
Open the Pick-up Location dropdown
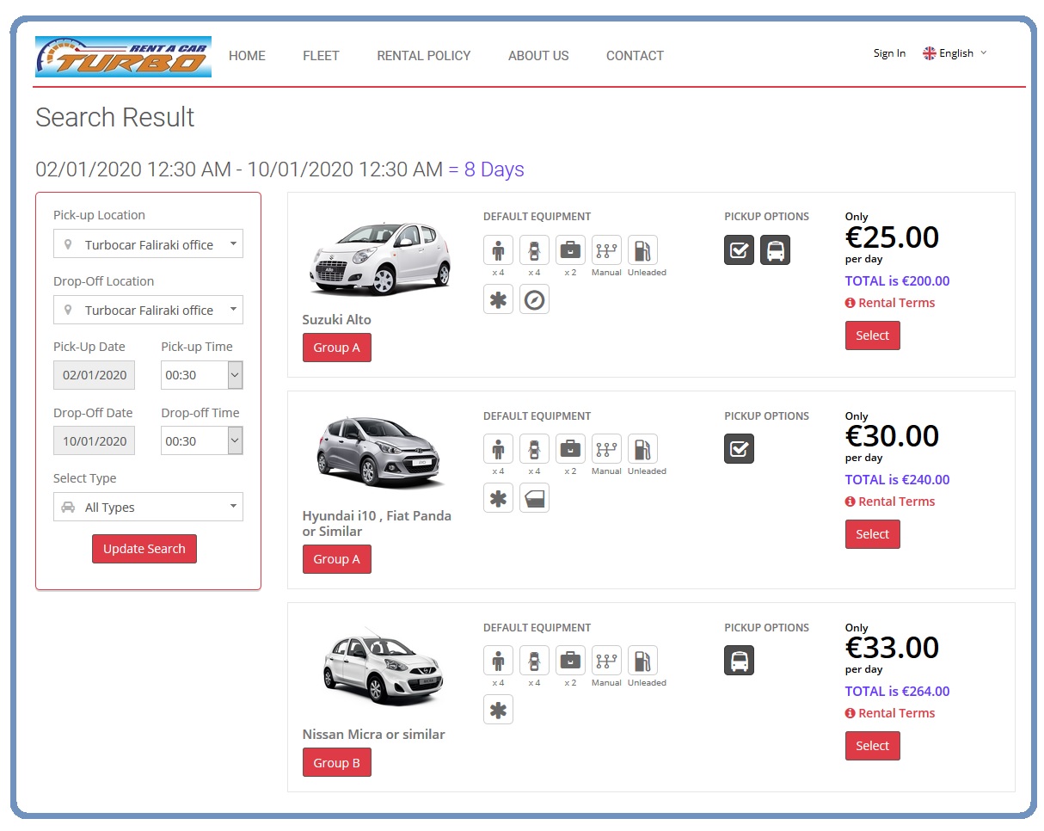click(148, 244)
